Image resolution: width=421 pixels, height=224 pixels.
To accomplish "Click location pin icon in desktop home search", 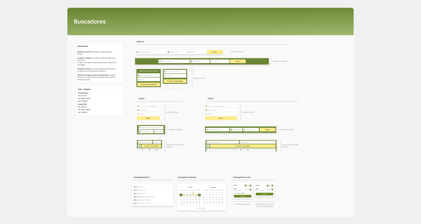I will tap(137, 52).
